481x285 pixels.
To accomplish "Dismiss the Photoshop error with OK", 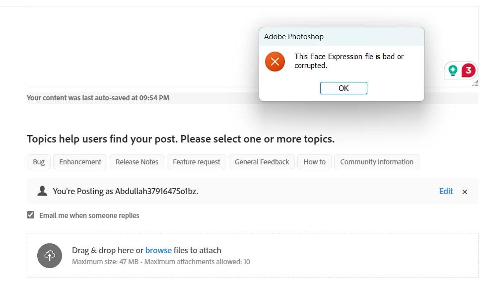I will point(344,88).
